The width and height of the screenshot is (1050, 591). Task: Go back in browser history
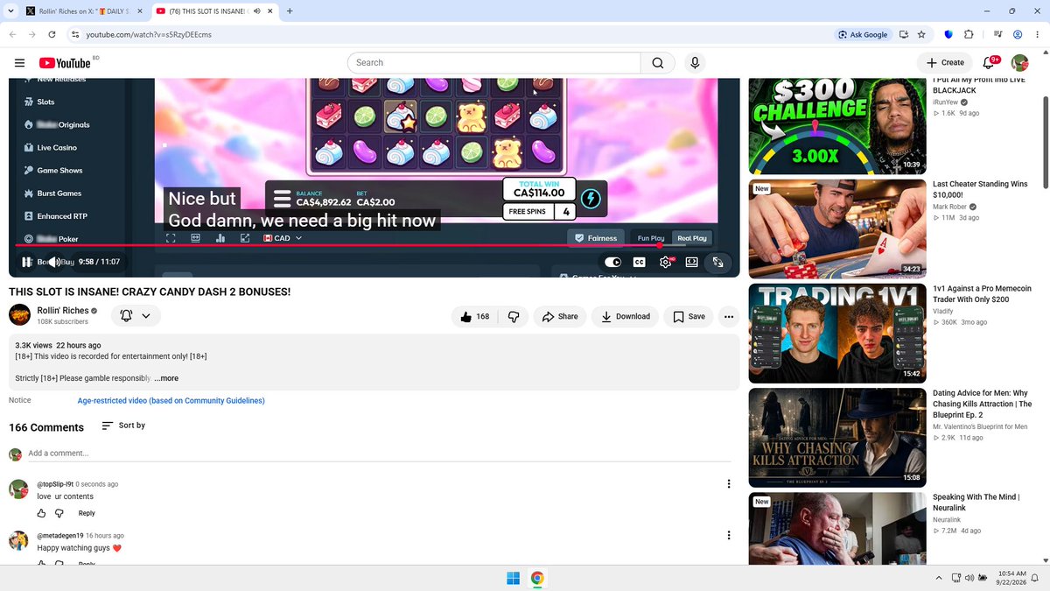(x=12, y=34)
